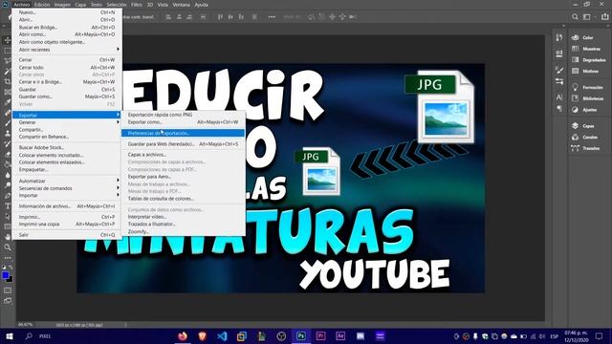Expand the Abrir recientes submenu
Image resolution: width=612 pixels, height=344 pixels.
point(67,50)
